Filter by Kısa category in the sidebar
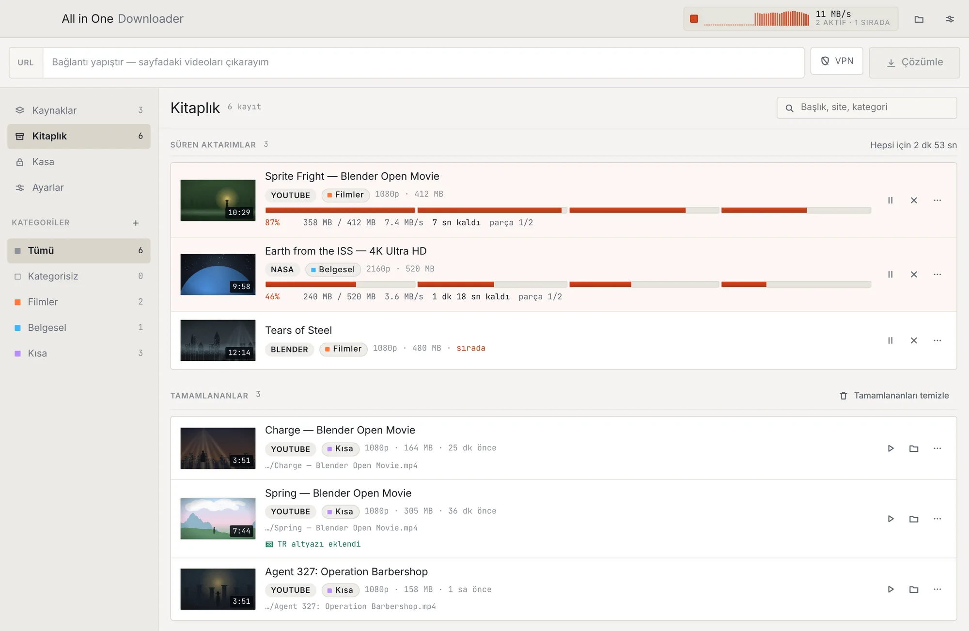Screen dimensions: 969x631 tap(79, 353)
